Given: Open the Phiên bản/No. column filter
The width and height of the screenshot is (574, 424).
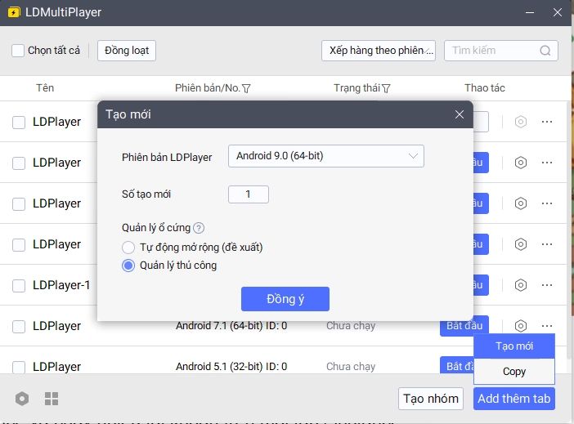Looking at the screenshot, I should (x=246, y=88).
